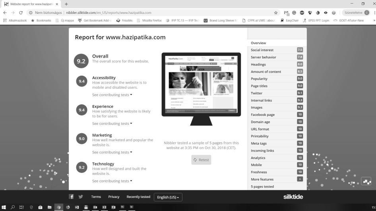
Task: Expand More features plus icon
Action: click(x=300, y=179)
